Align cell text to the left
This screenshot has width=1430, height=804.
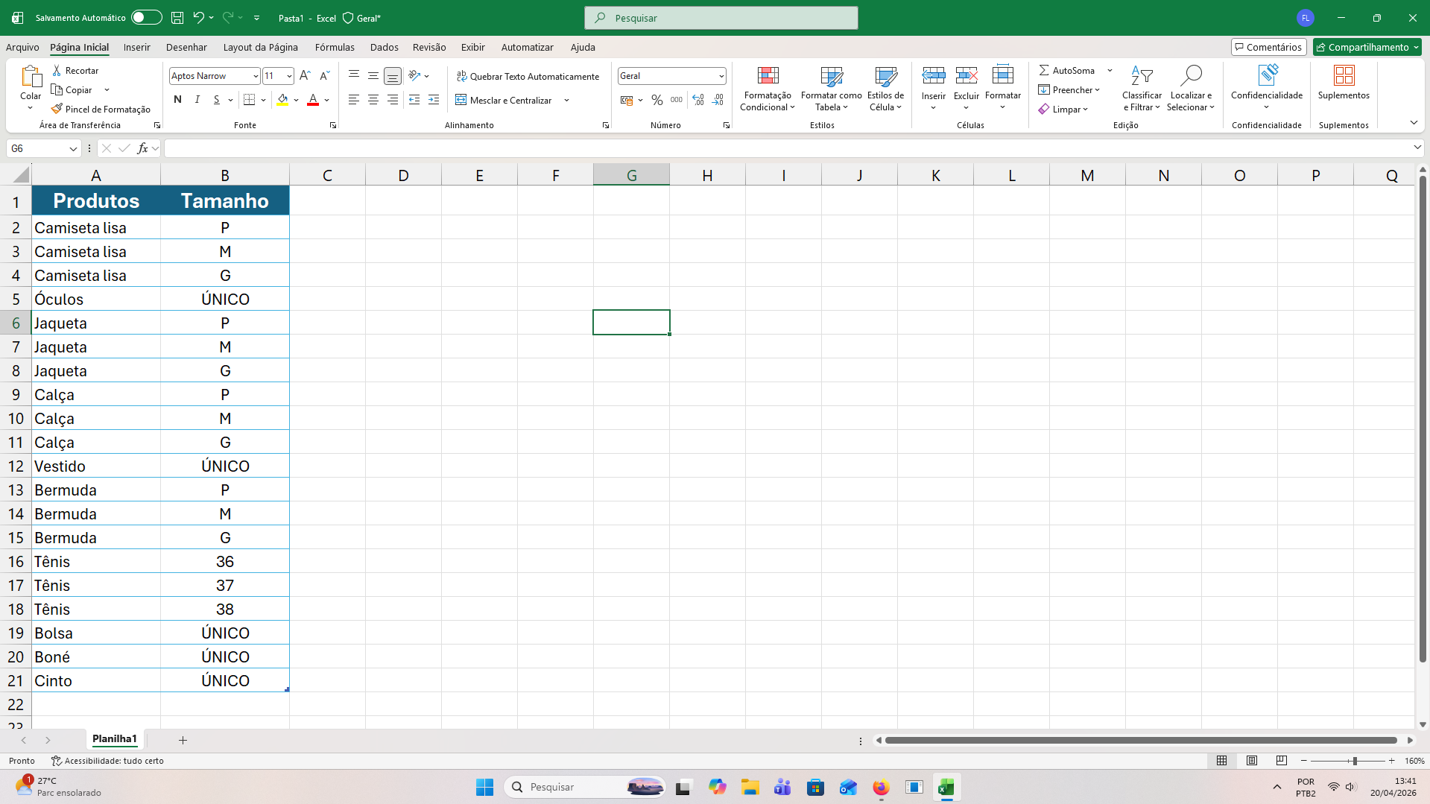click(354, 100)
